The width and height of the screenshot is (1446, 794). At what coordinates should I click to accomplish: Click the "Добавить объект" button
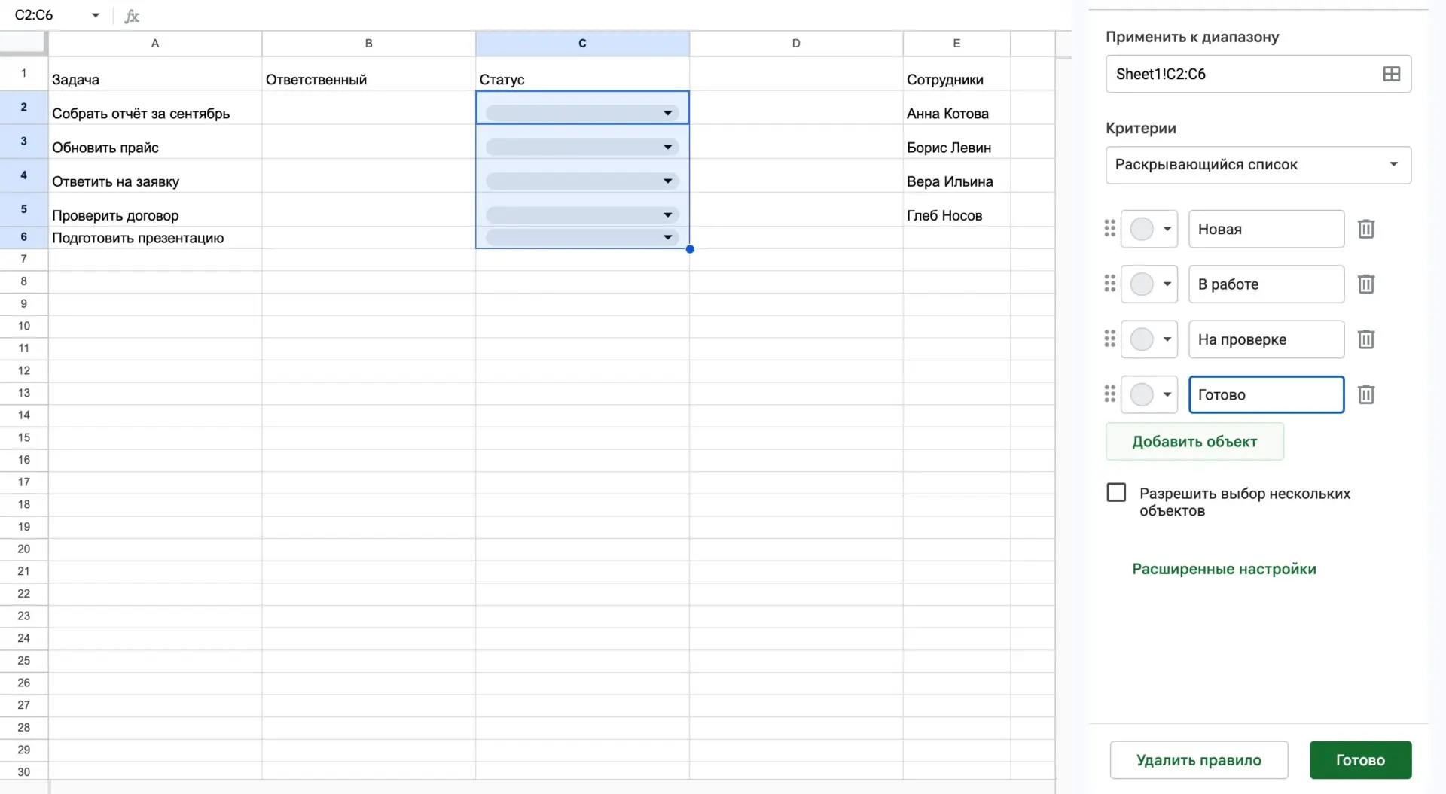1194,442
